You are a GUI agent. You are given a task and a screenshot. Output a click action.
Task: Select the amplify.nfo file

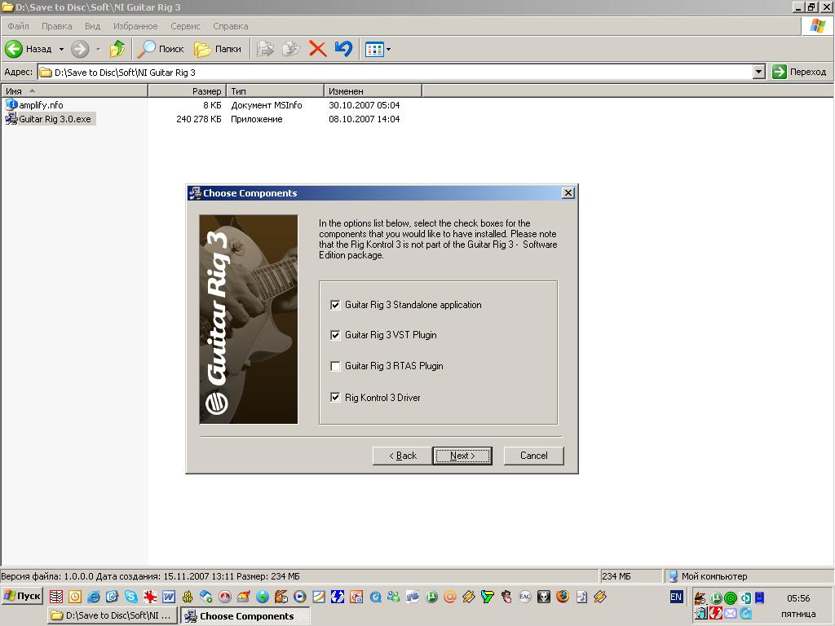pyautogui.click(x=35, y=105)
